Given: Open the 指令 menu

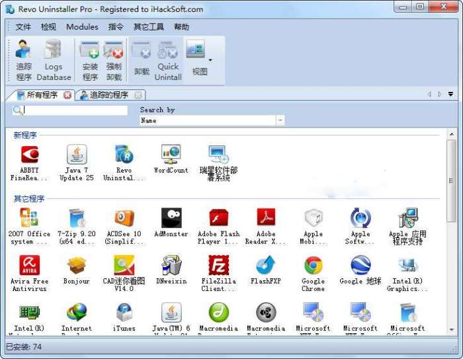Looking at the screenshot, I should [116, 27].
